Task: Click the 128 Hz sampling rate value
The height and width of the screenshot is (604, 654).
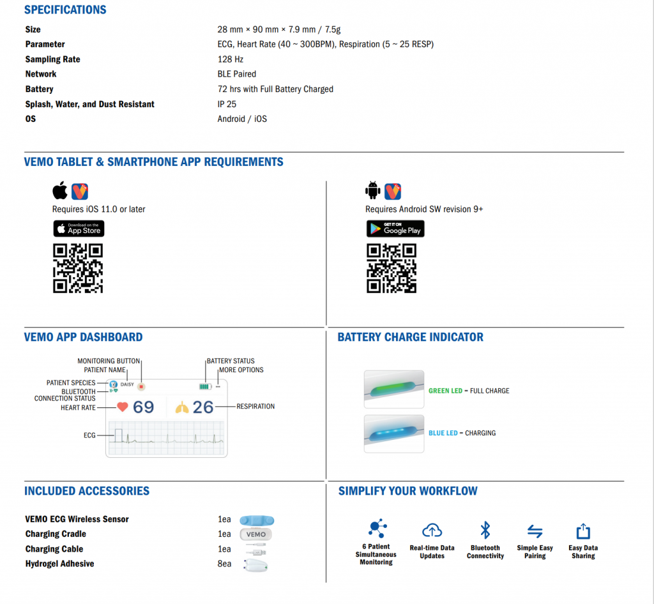Action: [x=230, y=59]
